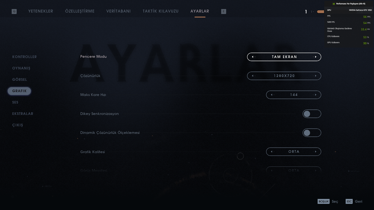This screenshot has width=374, height=210.
Task: Click right arrow on Çözünürlük selector
Action: [316, 76]
